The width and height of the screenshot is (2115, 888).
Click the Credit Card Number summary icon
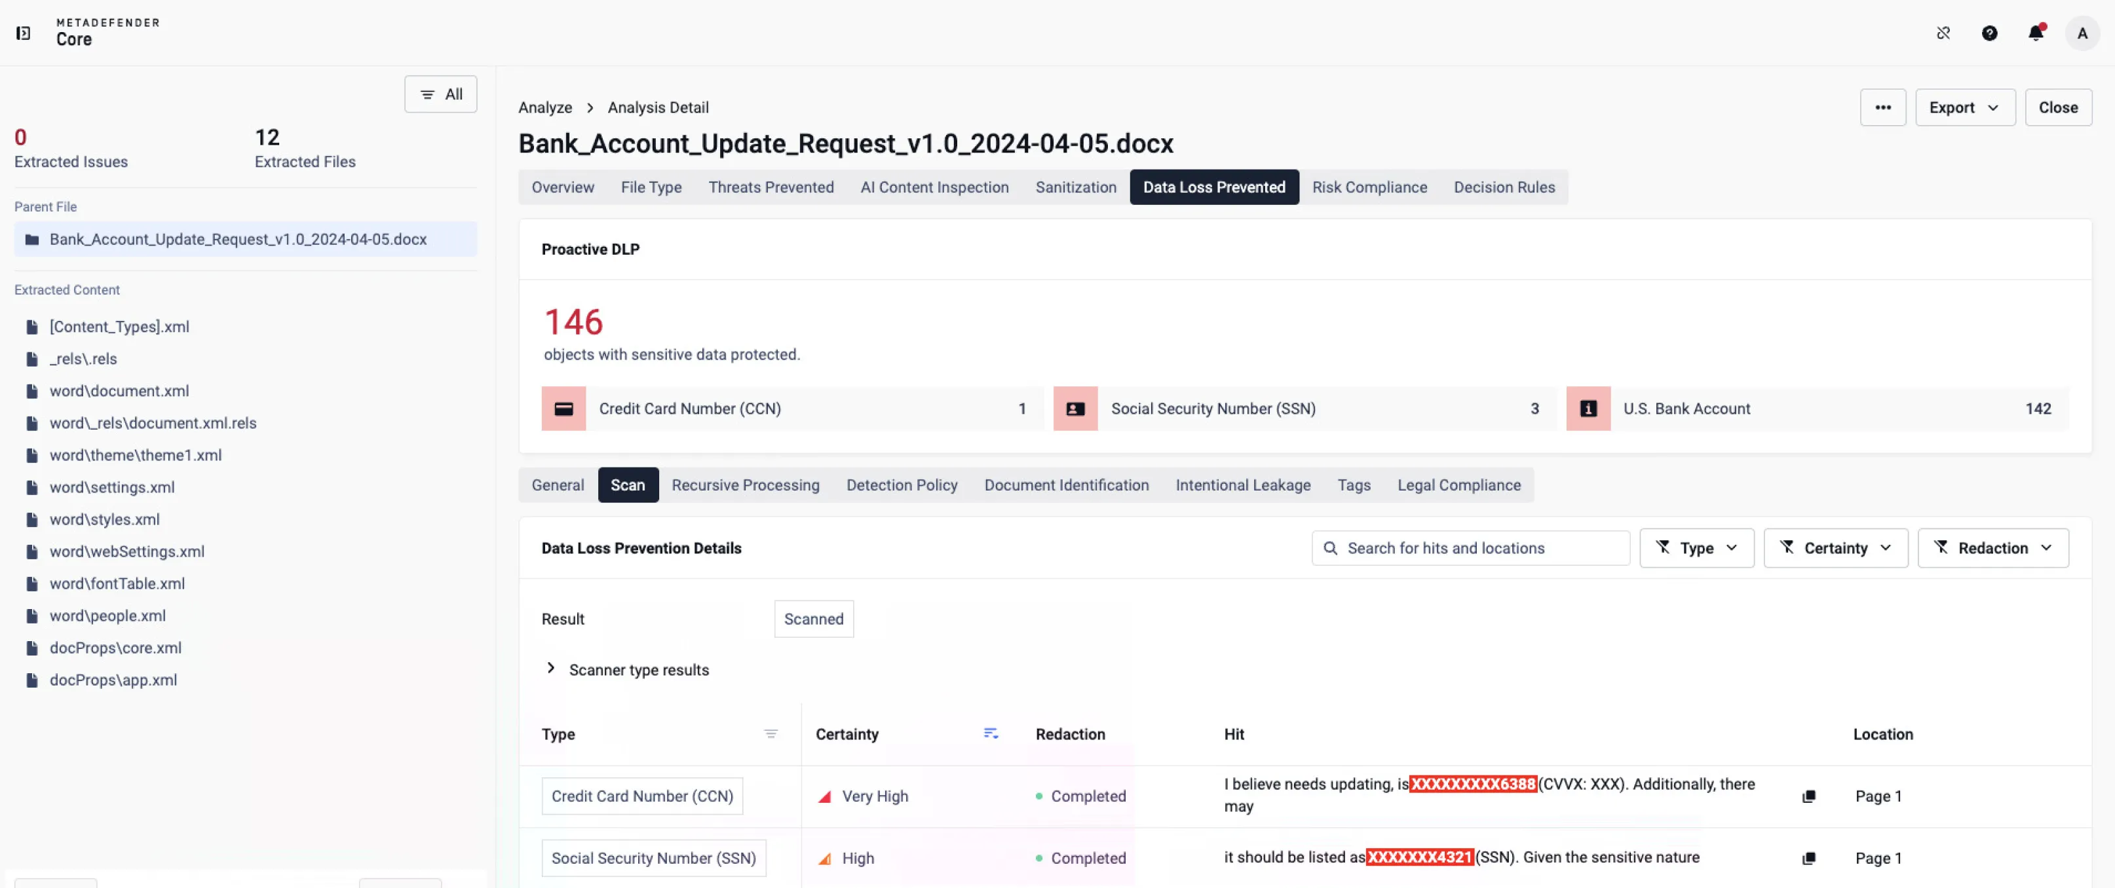(564, 409)
